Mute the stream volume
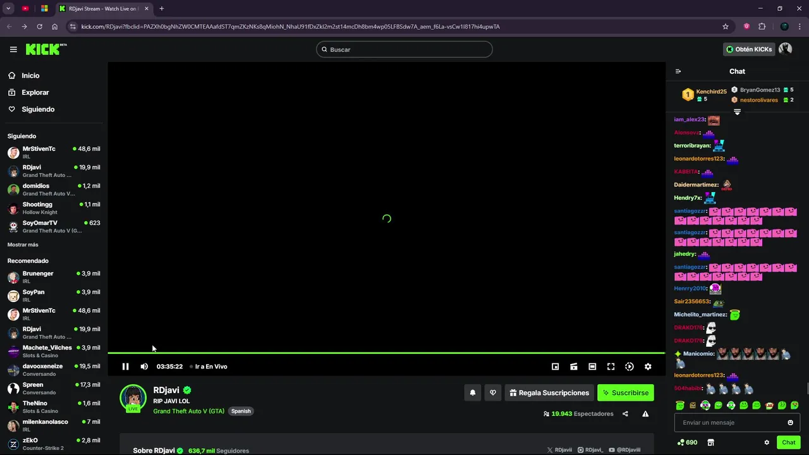 tap(144, 367)
